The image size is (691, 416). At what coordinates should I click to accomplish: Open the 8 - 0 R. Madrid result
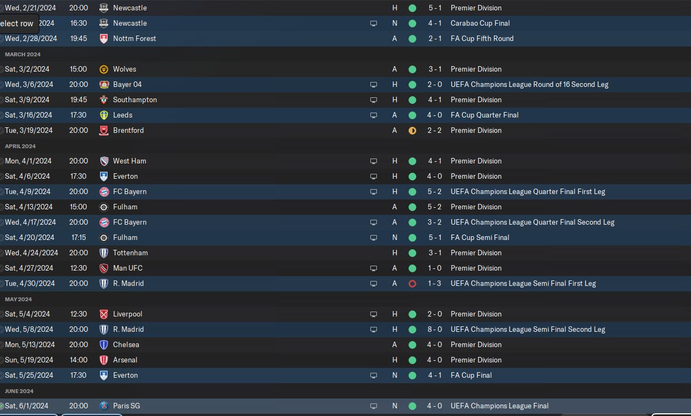(x=435, y=330)
